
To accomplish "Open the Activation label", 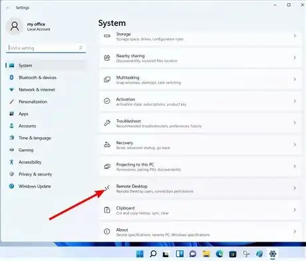I will [126, 99].
